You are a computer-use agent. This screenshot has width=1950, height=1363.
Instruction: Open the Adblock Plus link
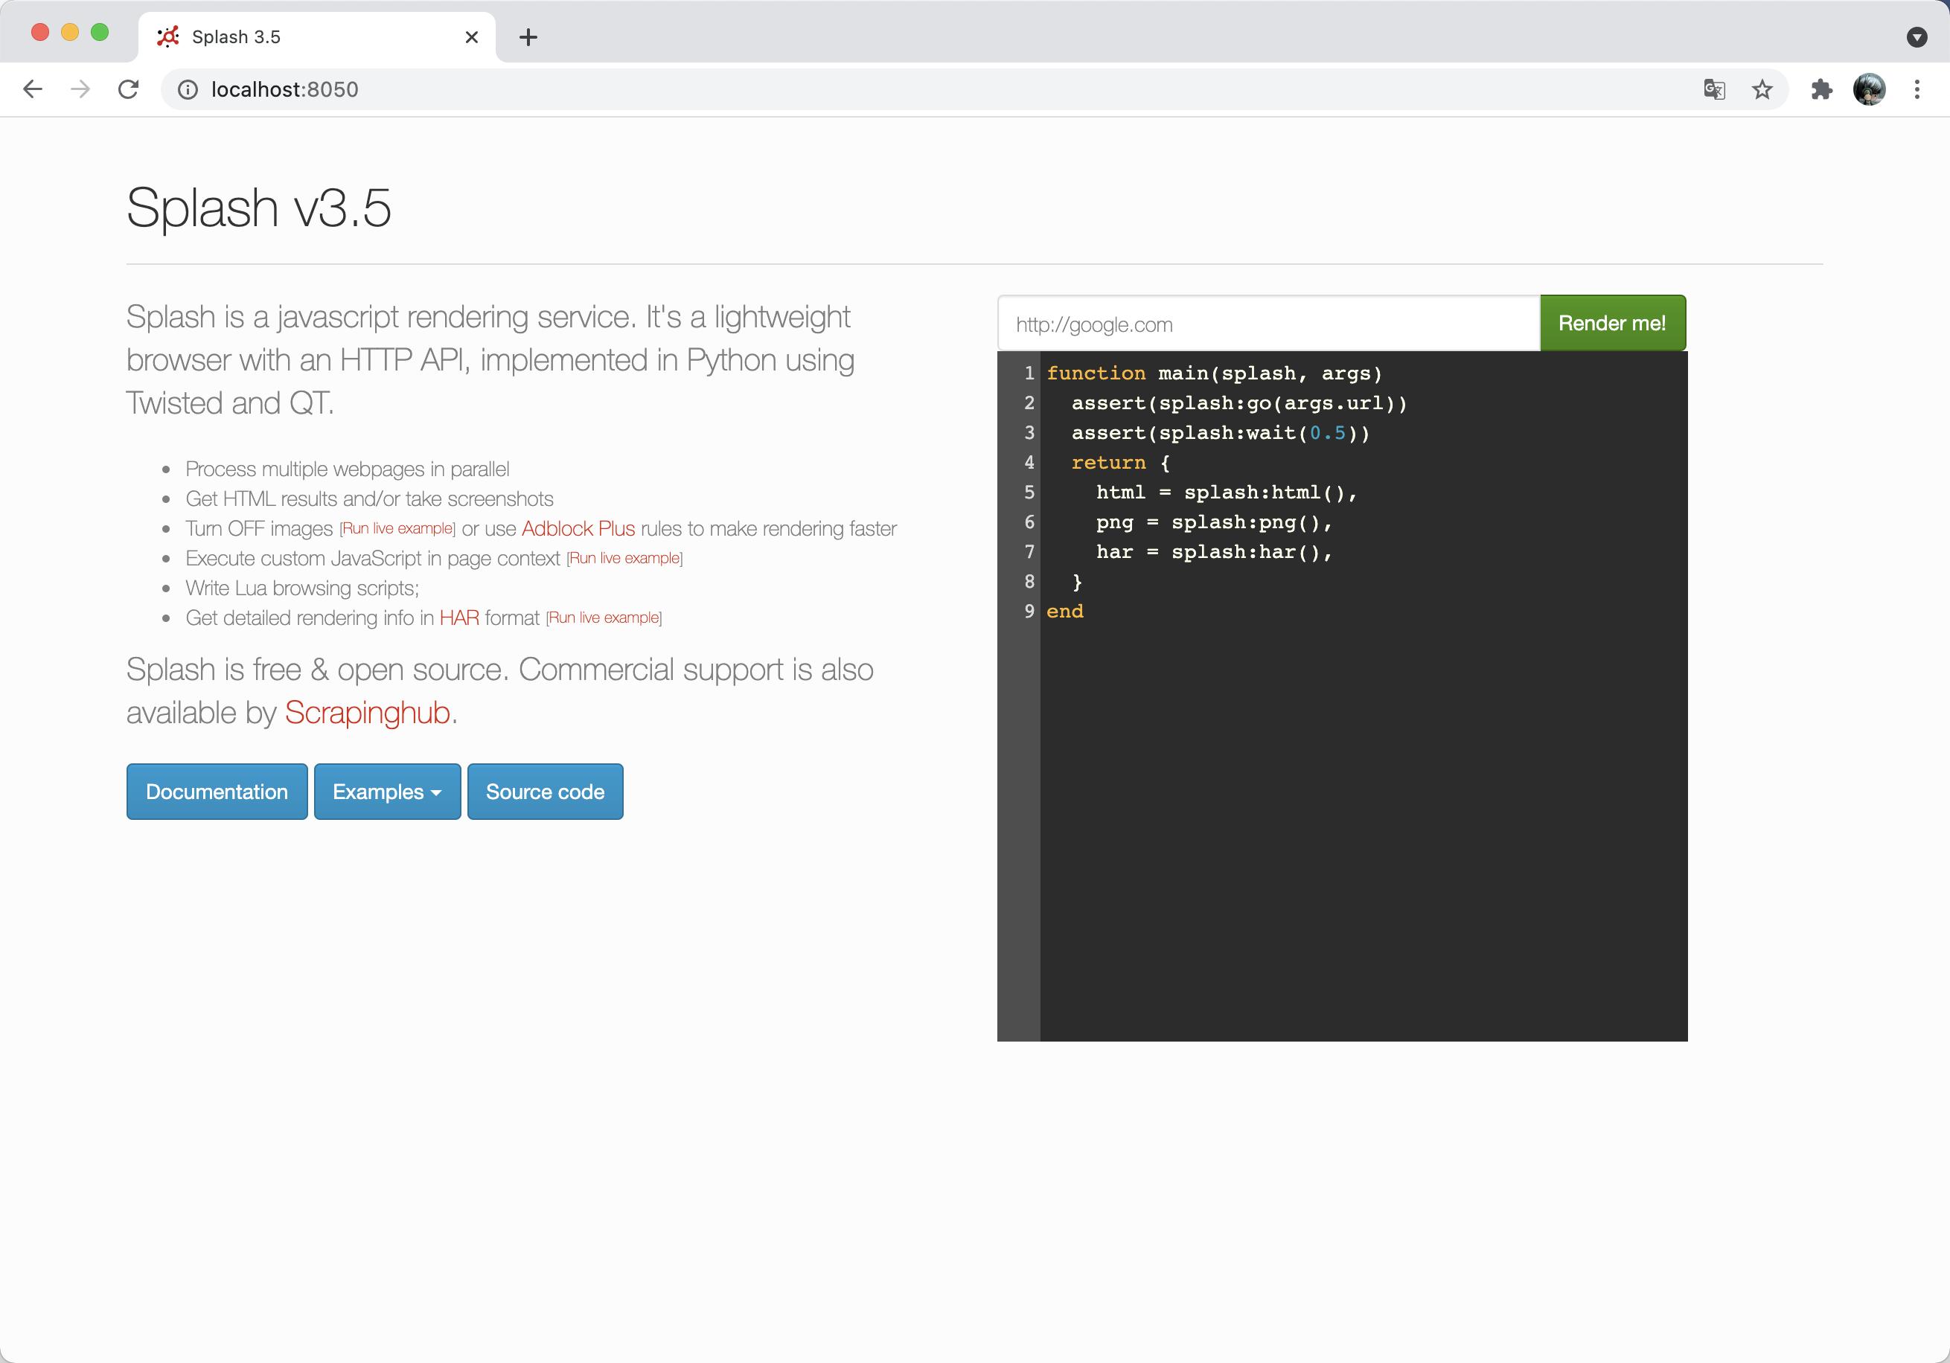point(578,528)
